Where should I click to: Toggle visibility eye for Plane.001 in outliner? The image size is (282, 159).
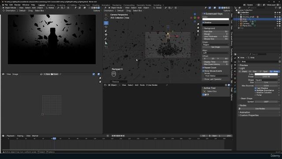point(277,26)
